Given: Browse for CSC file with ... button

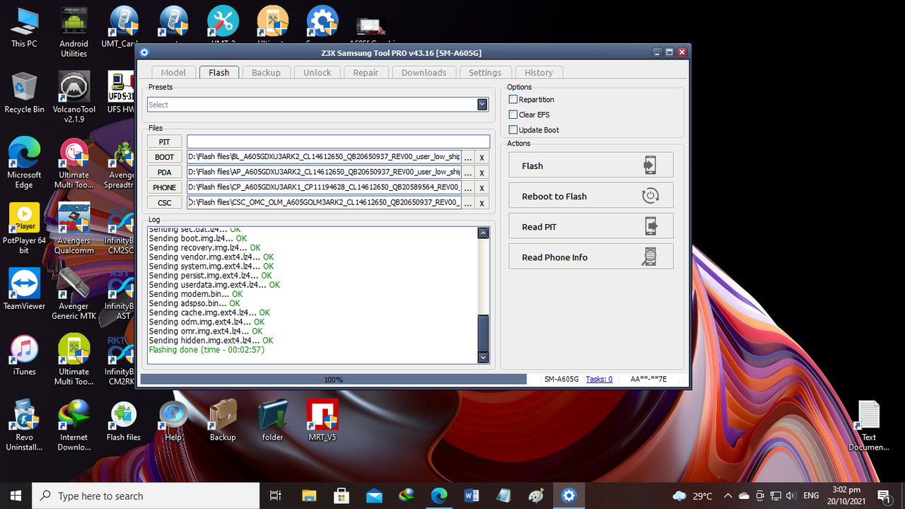Looking at the screenshot, I should [x=468, y=204].
